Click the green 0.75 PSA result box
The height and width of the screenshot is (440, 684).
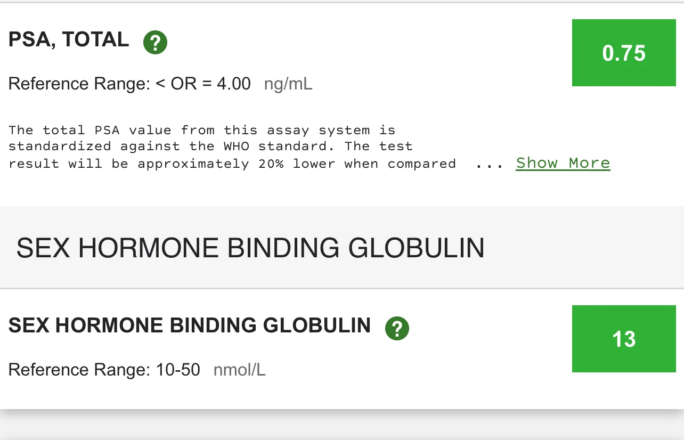624,53
